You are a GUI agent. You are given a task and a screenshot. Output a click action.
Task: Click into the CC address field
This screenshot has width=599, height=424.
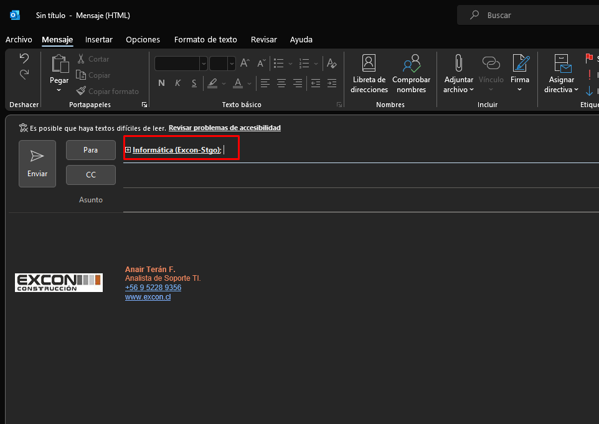click(361, 175)
